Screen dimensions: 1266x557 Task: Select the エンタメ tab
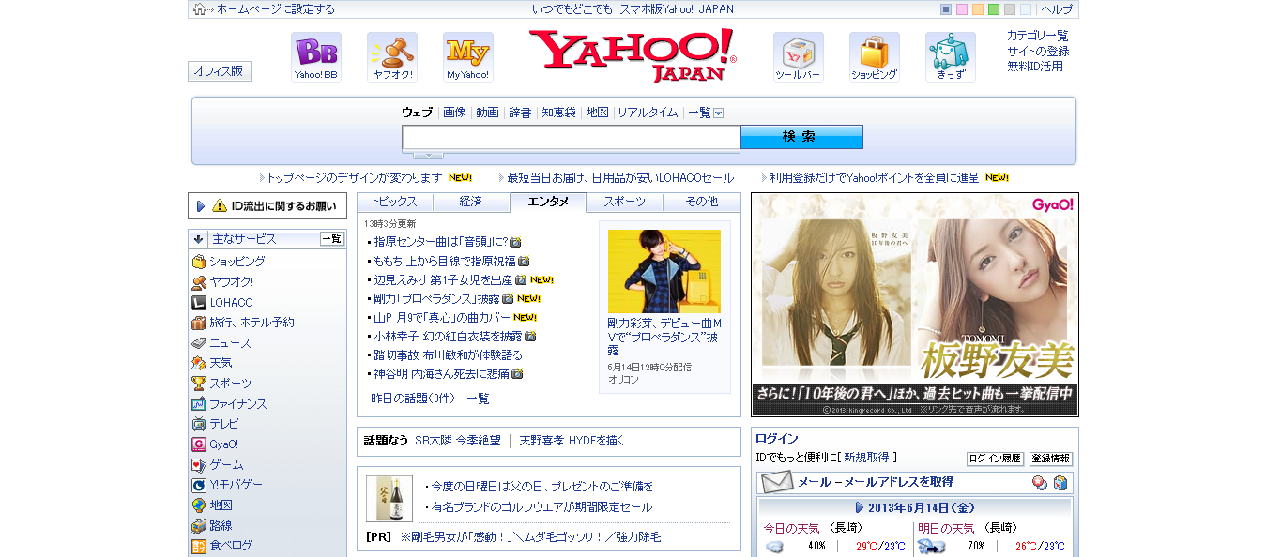548,202
